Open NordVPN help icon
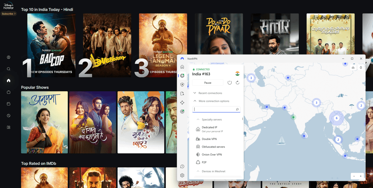373x188 pixels. pyautogui.click(x=182, y=167)
